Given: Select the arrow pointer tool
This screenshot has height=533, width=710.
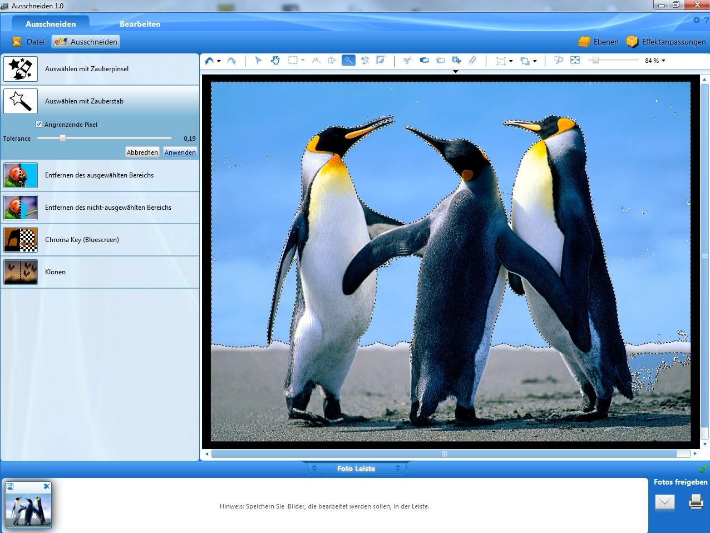Looking at the screenshot, I should click(259, 60).
